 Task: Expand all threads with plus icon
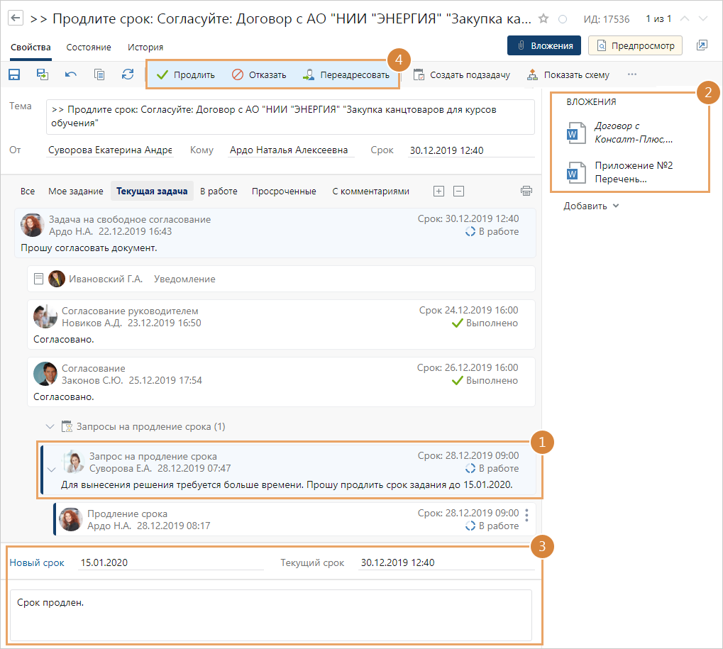[x=438, y=191]
